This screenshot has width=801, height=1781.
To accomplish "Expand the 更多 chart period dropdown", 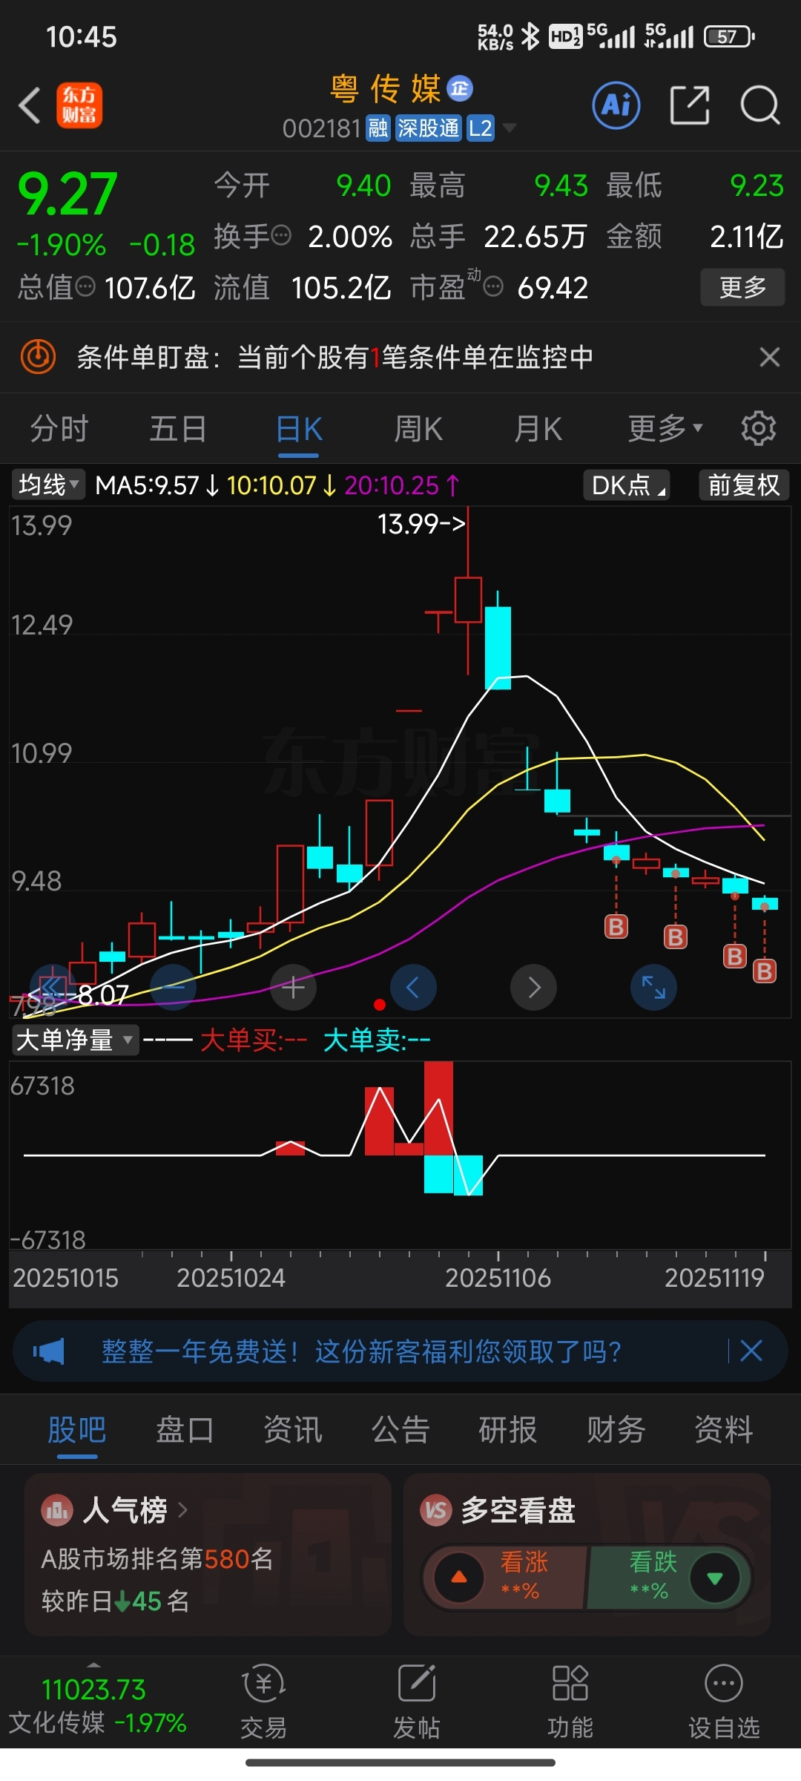I will click(665, 428).
